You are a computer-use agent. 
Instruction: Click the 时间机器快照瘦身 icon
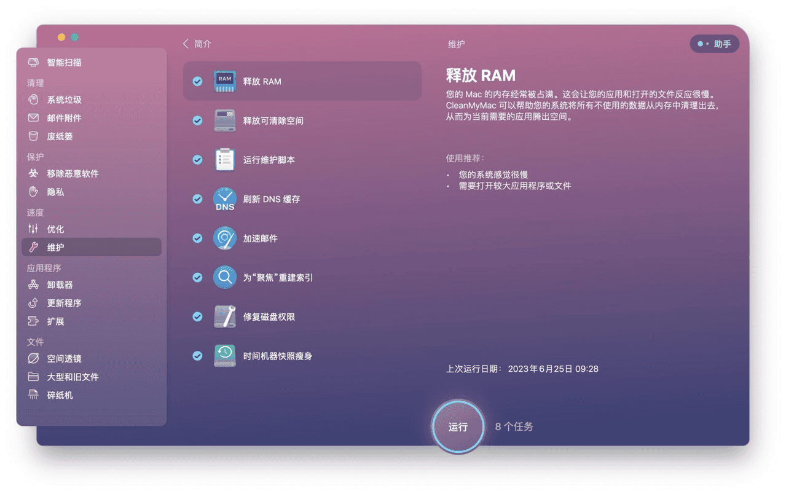(x=225, y=356)
